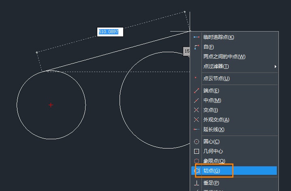This screenshot has width=291, height=191.
Task: Click the 510.0897 length input box
Action: (110, 32)
